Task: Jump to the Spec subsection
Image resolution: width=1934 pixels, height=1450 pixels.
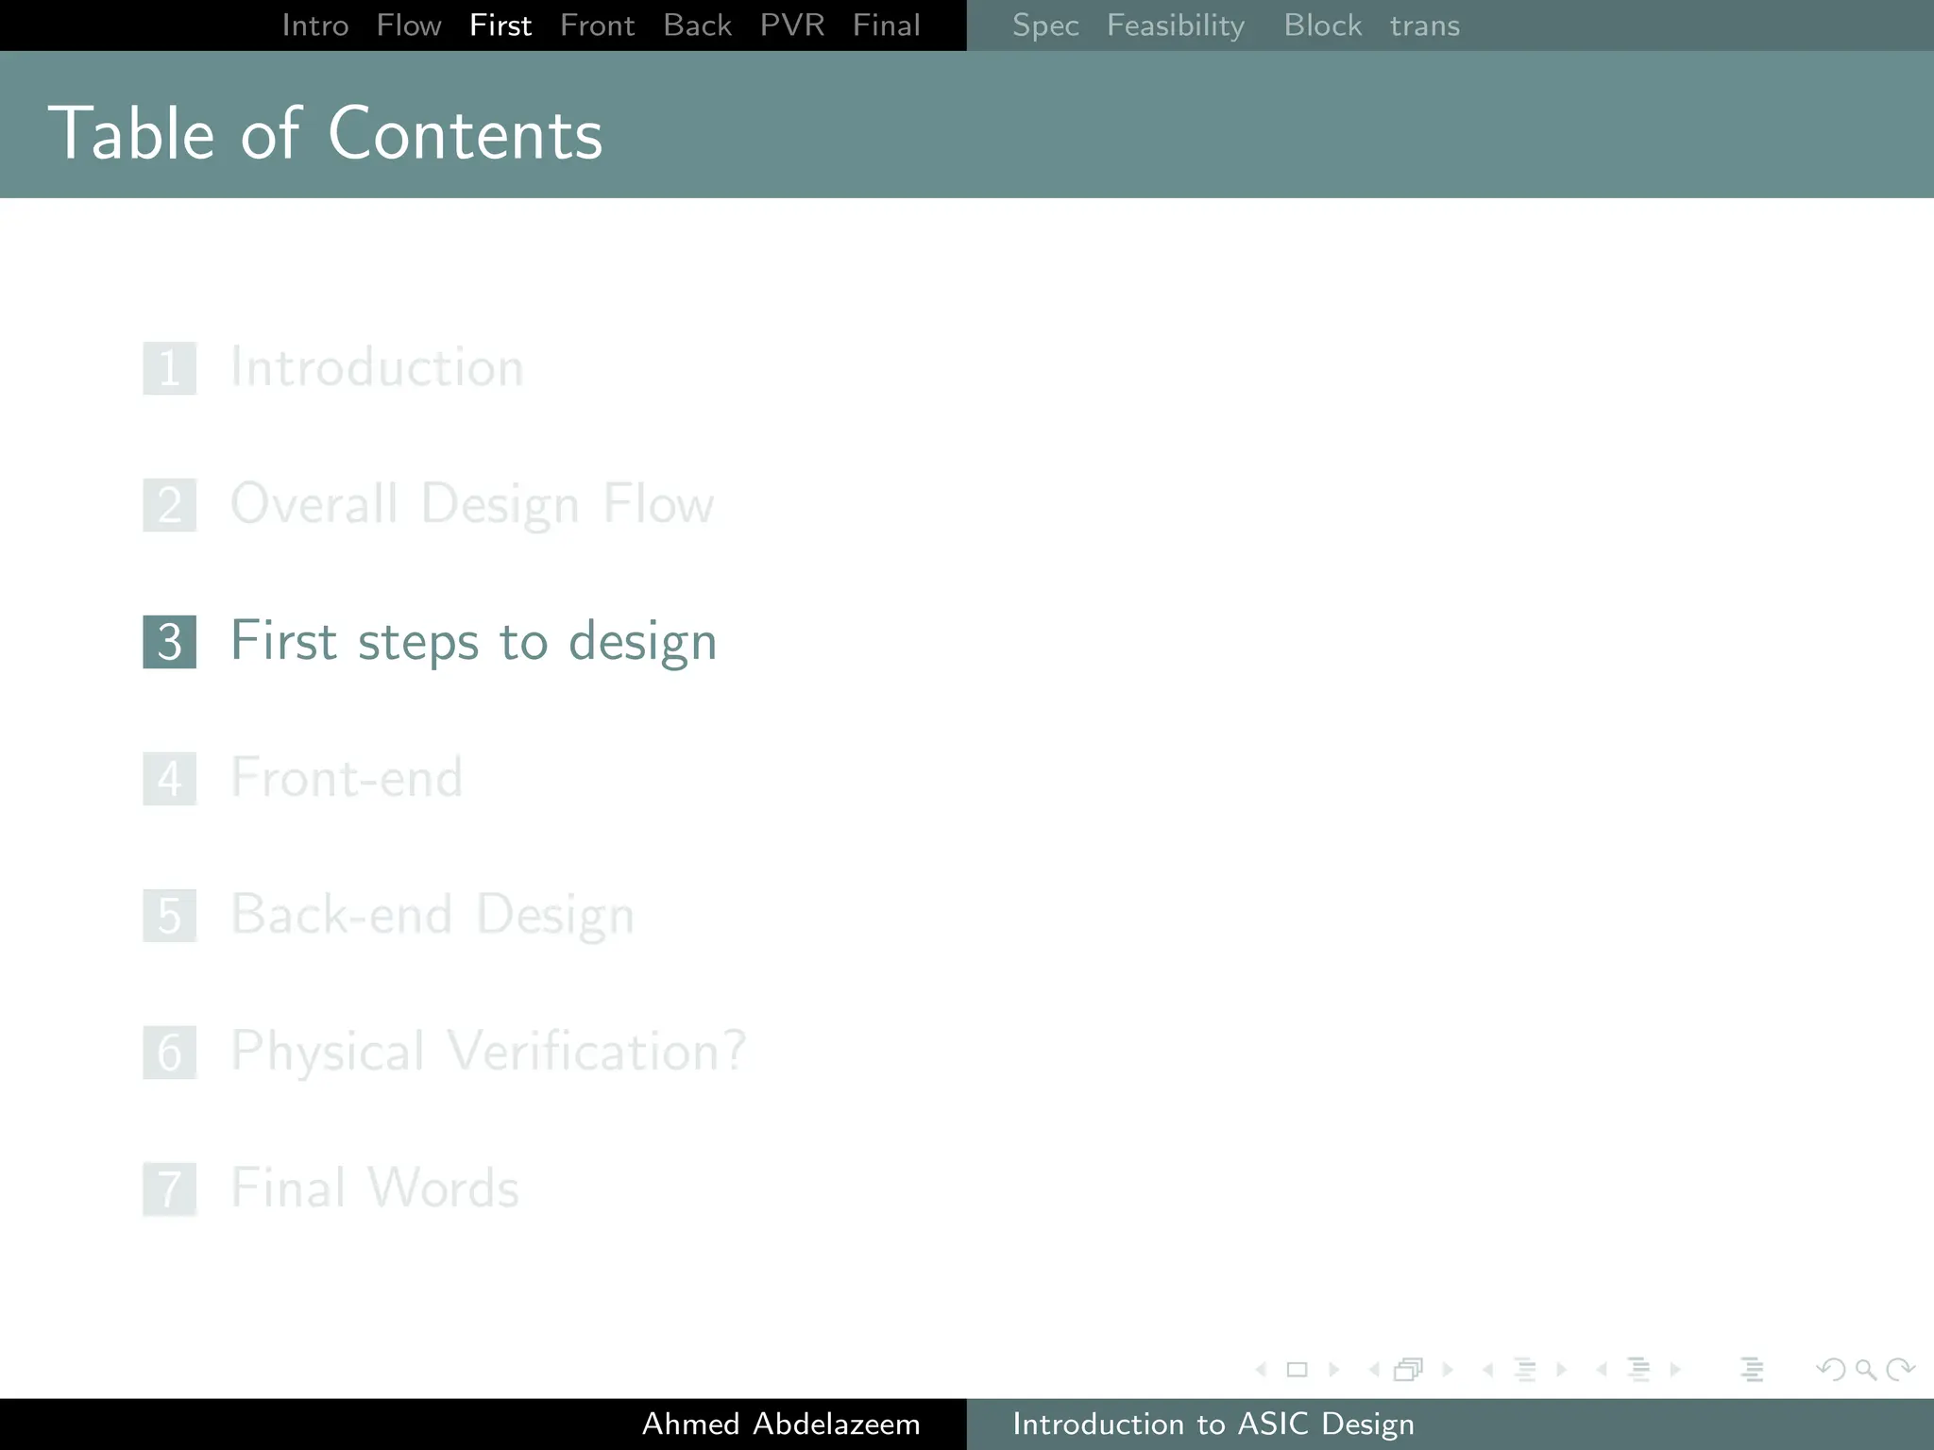Action: click(x=1045, y=25)
